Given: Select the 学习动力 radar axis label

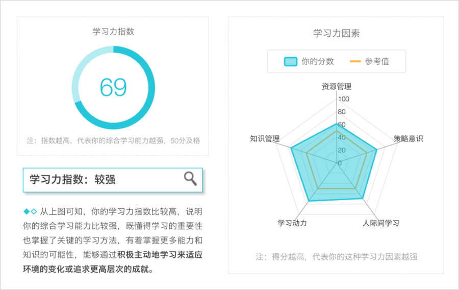Looking at the screenshot, I should coord(292,223).
